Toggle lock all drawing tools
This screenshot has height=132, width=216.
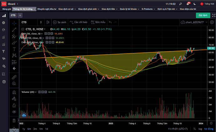[x=14, y=105]
